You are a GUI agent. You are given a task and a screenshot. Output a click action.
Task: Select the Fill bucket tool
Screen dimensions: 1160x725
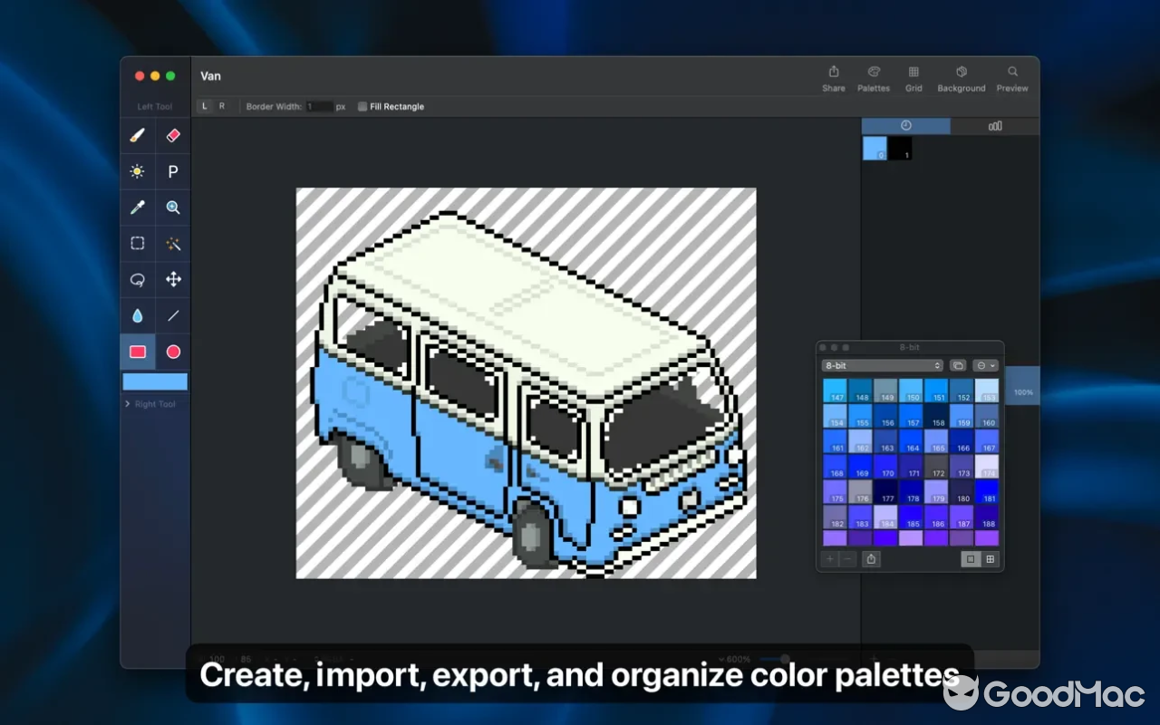[x=137, y=315]
